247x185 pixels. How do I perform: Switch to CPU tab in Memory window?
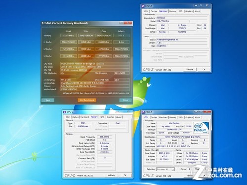coord(68,117)
